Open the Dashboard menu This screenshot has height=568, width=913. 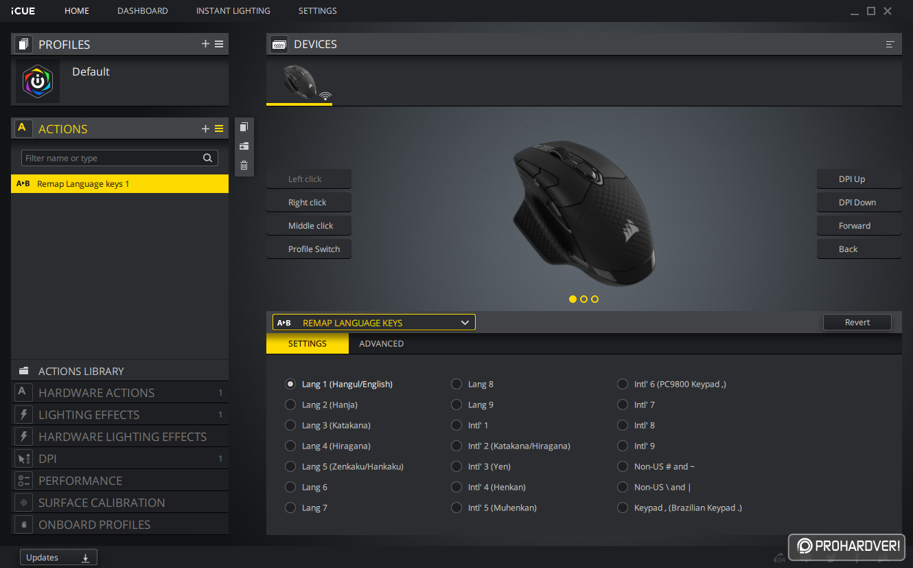point(143,11)
